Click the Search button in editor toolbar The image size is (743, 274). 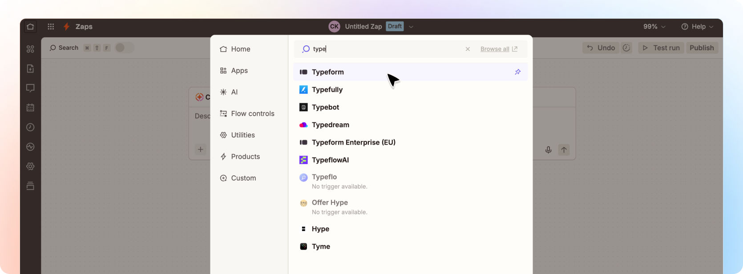[64, 48]
